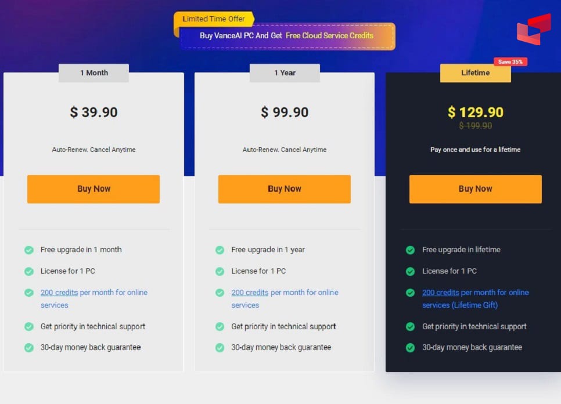
Task: Open the "200 credits" link in Lifetime plan
Action: (440, 293)
